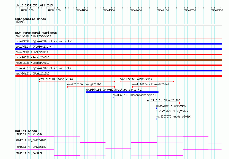Click the red span line of esv2715151
Screen dimensions: 229x159
point(163,103)
